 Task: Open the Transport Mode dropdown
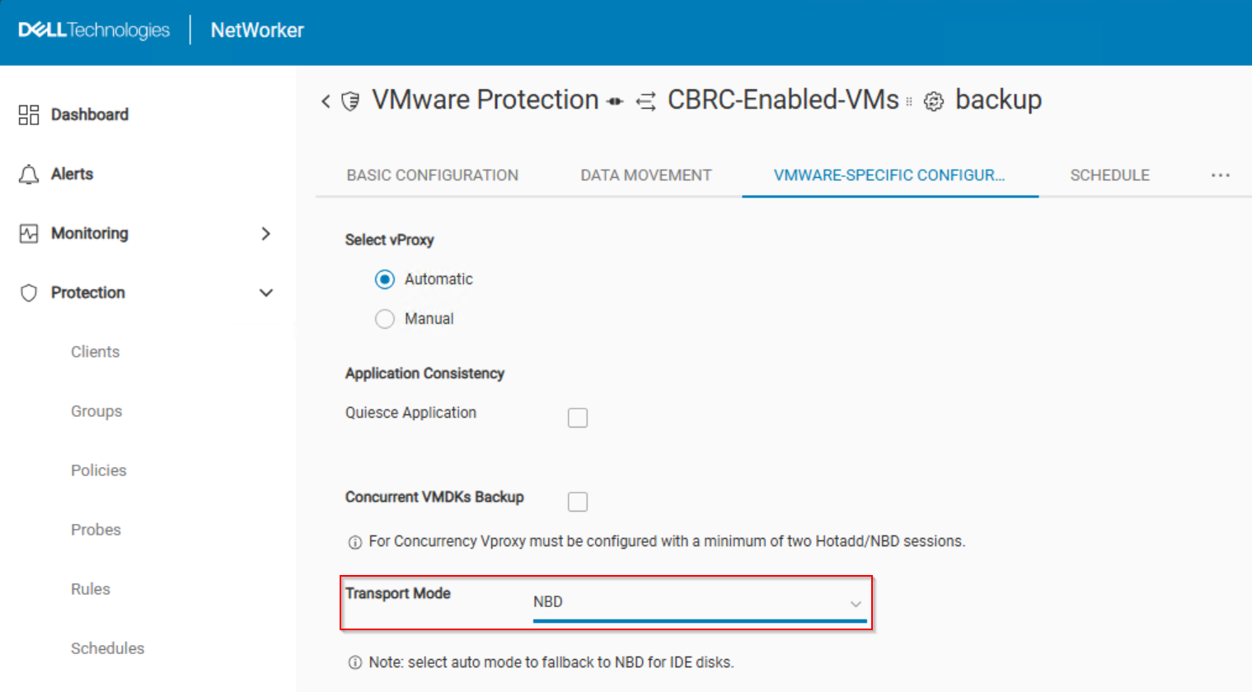699,602
